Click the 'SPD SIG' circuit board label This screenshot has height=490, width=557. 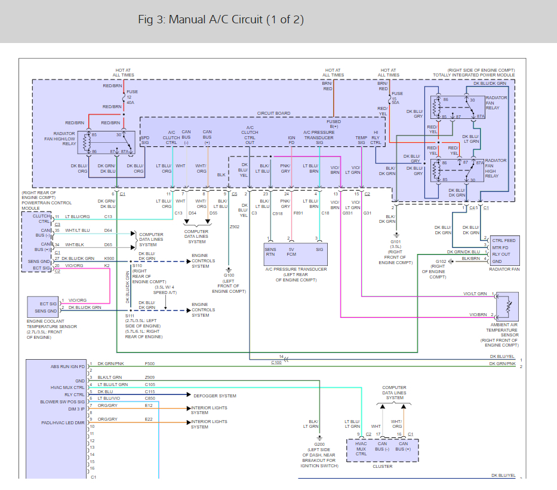tap(145, 140)
